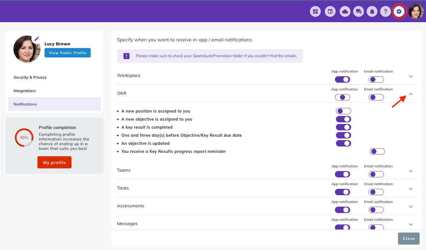Expand the Messages section chevron
The image size is (426, 250).
411,224
